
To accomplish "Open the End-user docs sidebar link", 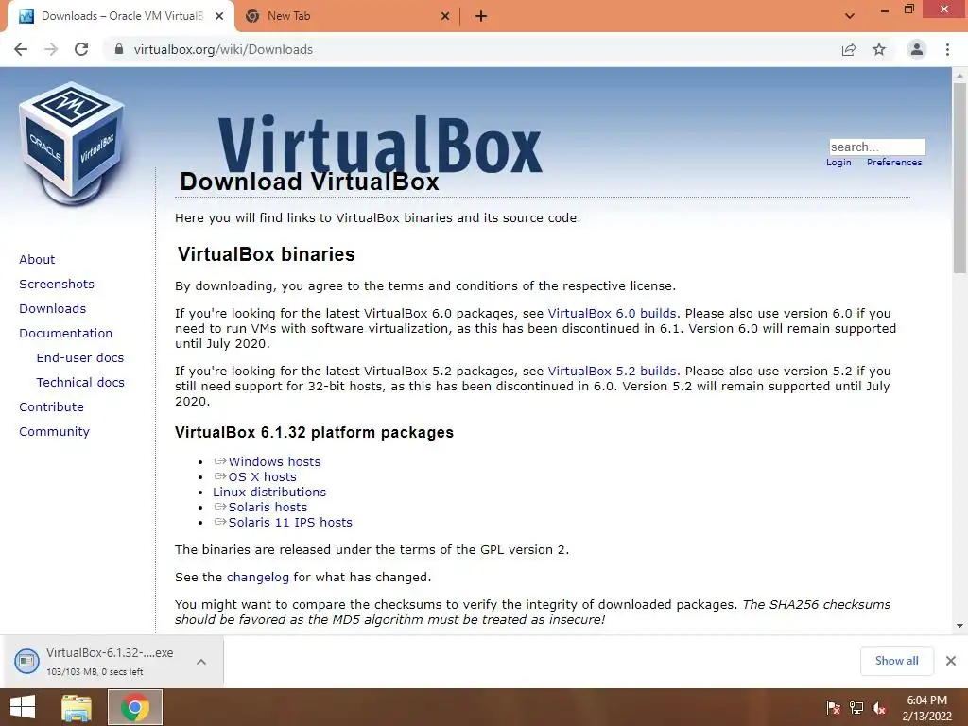I will coord(80,358).
